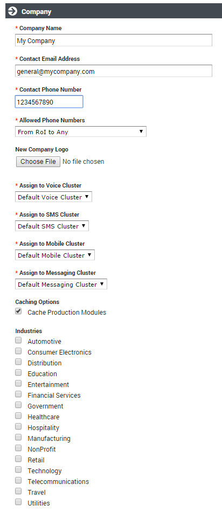Open the Default Messaging Cluster dropdown
Screen dimensions: 222x512
tap(61, 284)
